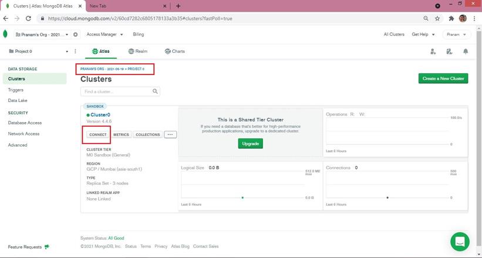Viewport: 482px width, 258px height.
Task: Open Chrome three-dot menu
Action: pos(474,18)
